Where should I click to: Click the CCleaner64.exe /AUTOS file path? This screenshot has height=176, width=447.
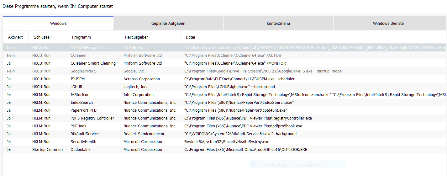click(233, 56)
